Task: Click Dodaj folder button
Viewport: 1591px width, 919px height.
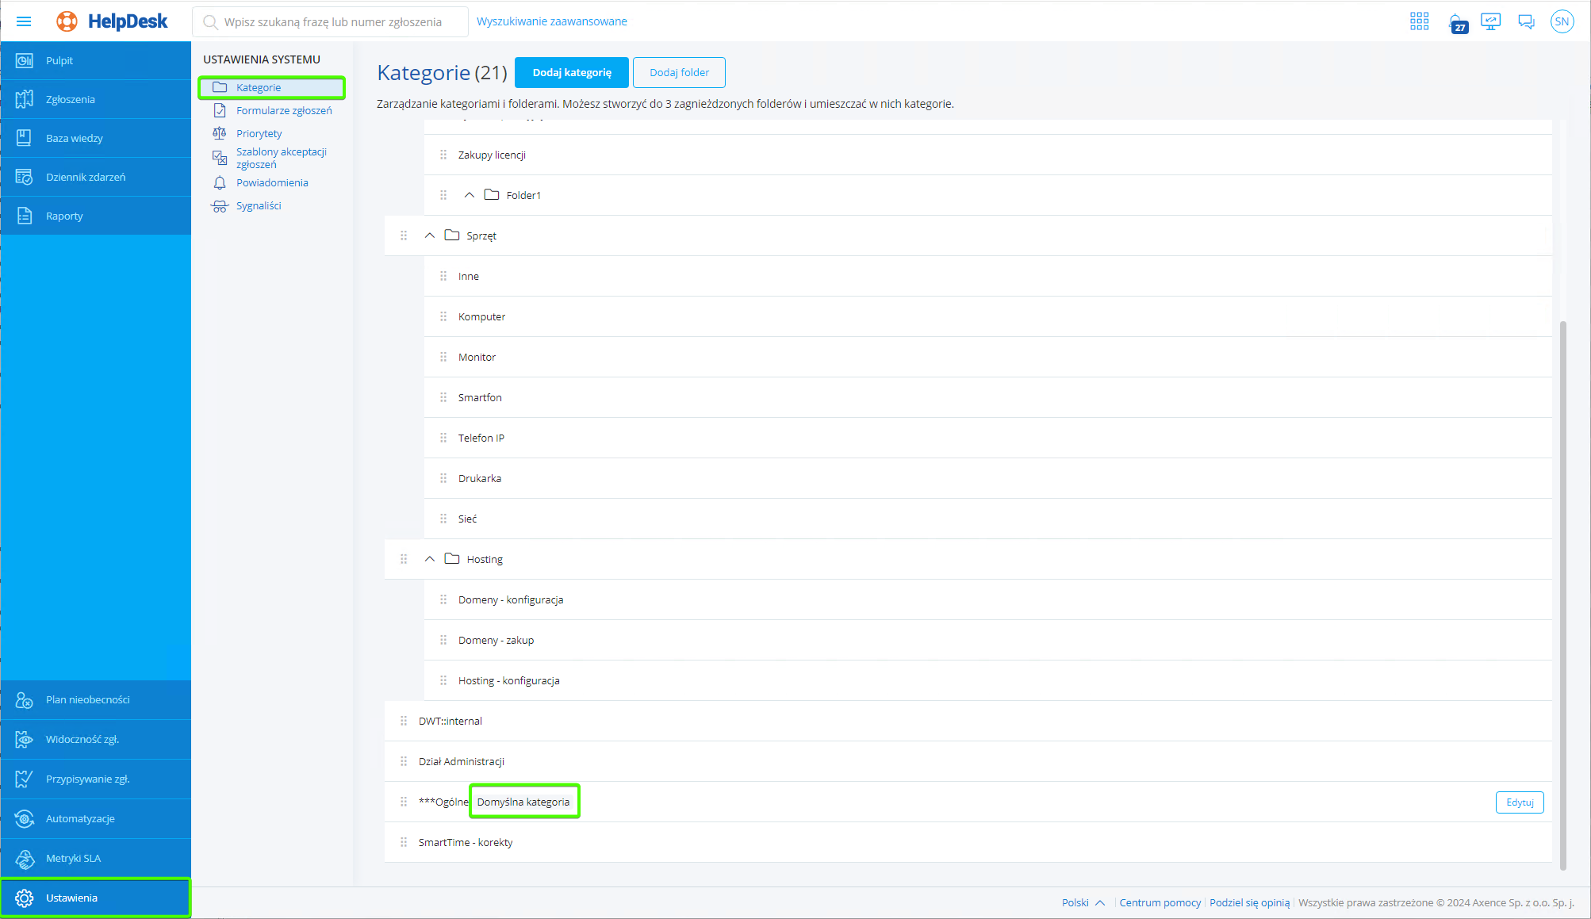Action: click(x=678, y=72)
